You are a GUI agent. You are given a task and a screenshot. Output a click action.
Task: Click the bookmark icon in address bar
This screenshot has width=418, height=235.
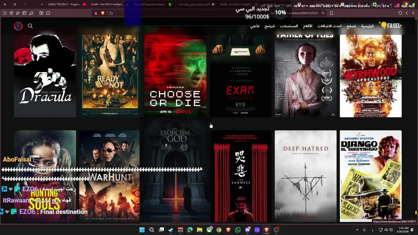331,13
